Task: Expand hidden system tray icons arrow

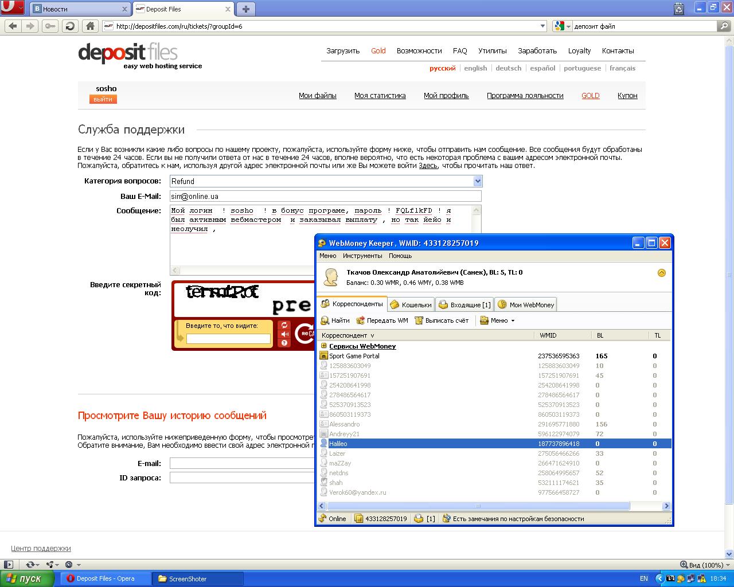Action: (659, 578)
